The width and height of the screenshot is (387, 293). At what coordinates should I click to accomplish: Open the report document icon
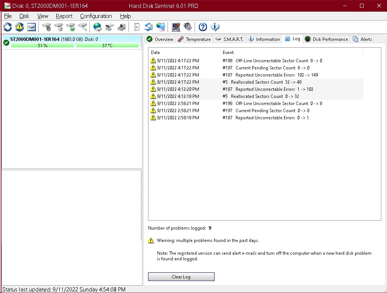(x=136, y=27)
